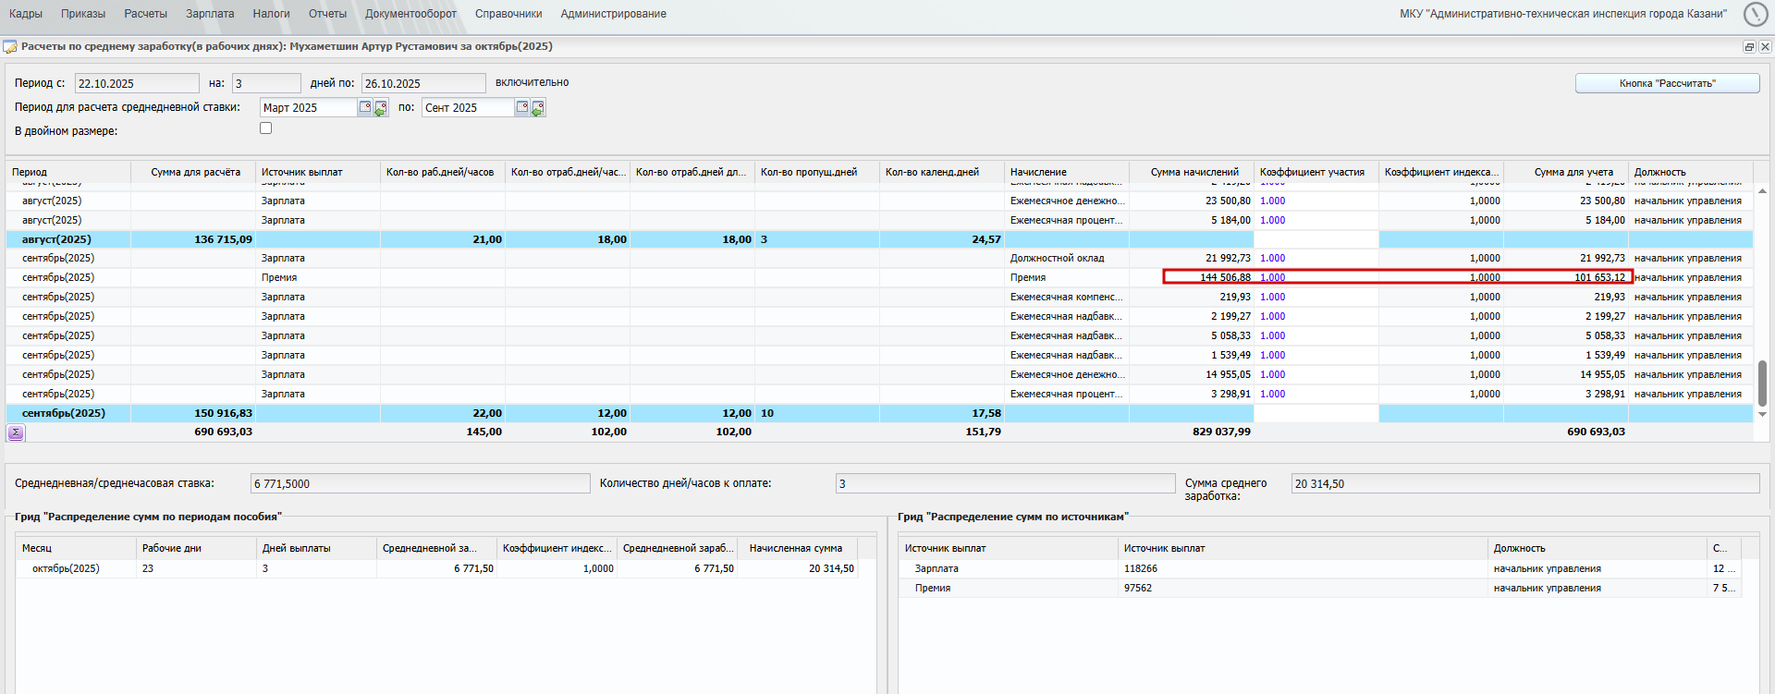Click the purple sigma totals icon
The height and width of the screenshot is (694, 1775).
click(x=16, y=432)
